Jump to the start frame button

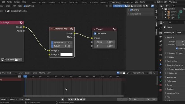(x=69, y=99)
